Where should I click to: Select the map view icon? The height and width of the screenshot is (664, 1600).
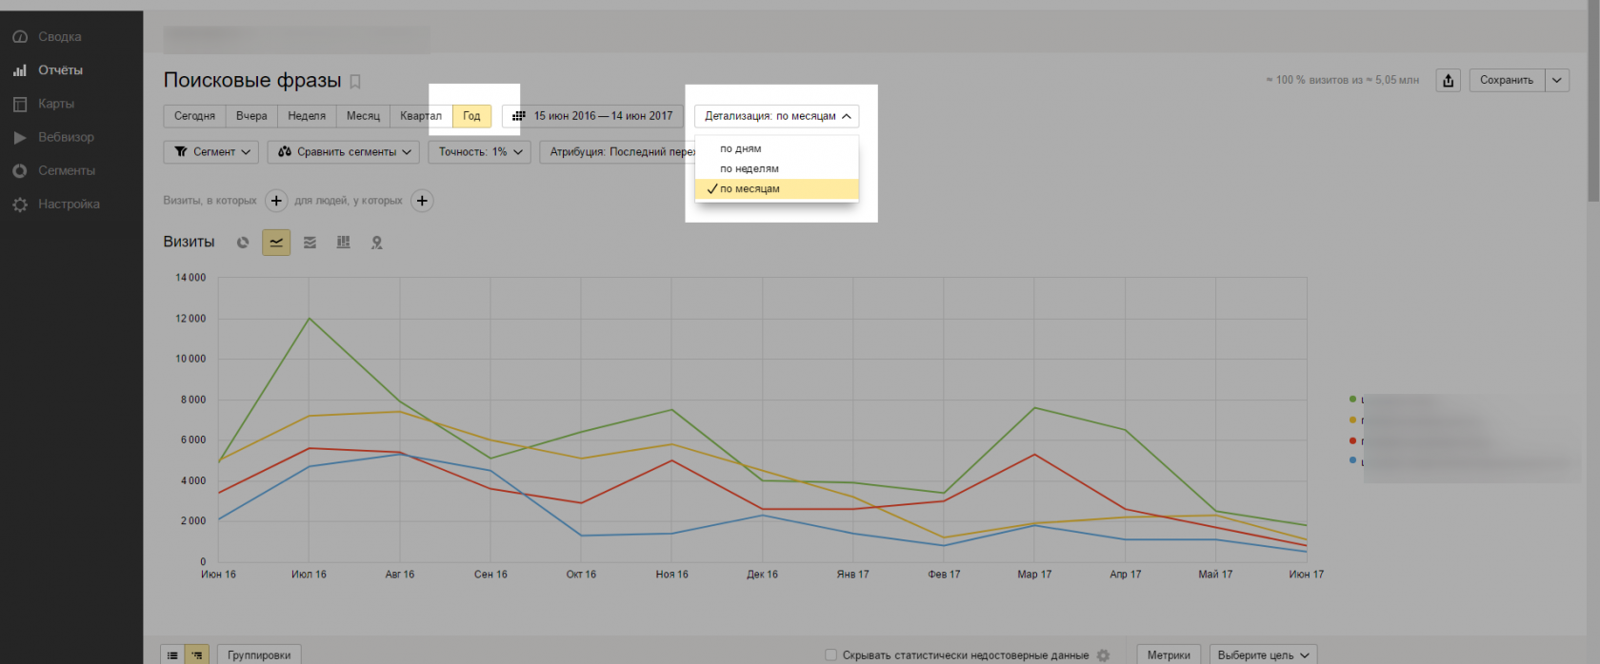(x=377, y=243)
